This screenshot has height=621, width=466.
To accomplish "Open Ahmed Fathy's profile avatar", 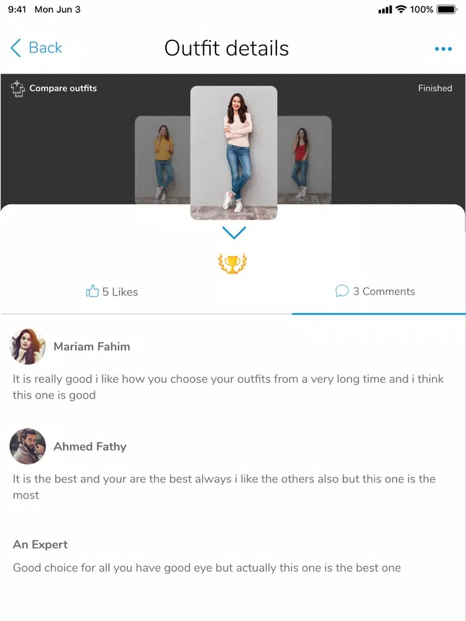I will [x=27, y=446].
